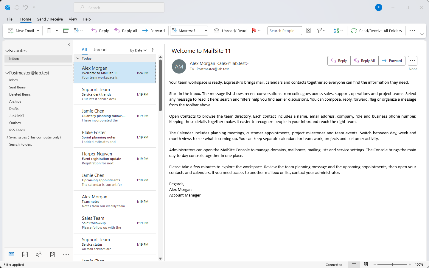Show All messages tab
This screenshot has width=429, height=268.
tap(84, 50)
